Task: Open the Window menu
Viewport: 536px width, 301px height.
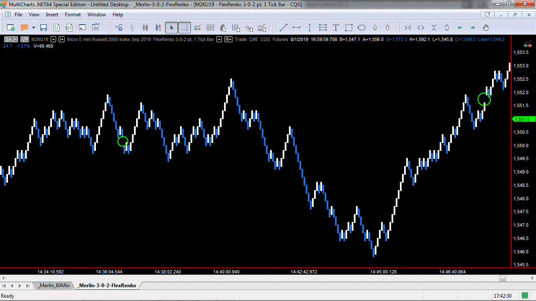Action: 97,15
